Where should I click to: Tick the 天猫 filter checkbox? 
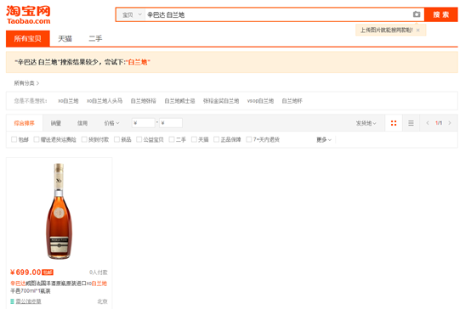pos(194,139)
